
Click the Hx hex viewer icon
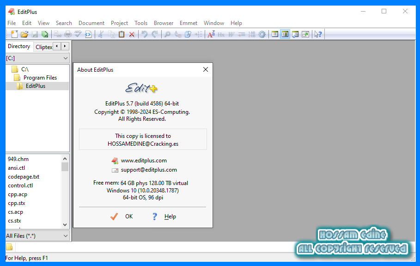(221, 34)
